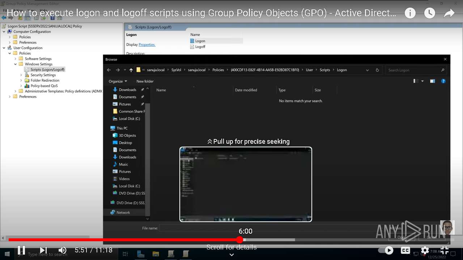Click the Watch later clock icon
The width and height of the screenshot is (463, 260).
coord(429,13)
